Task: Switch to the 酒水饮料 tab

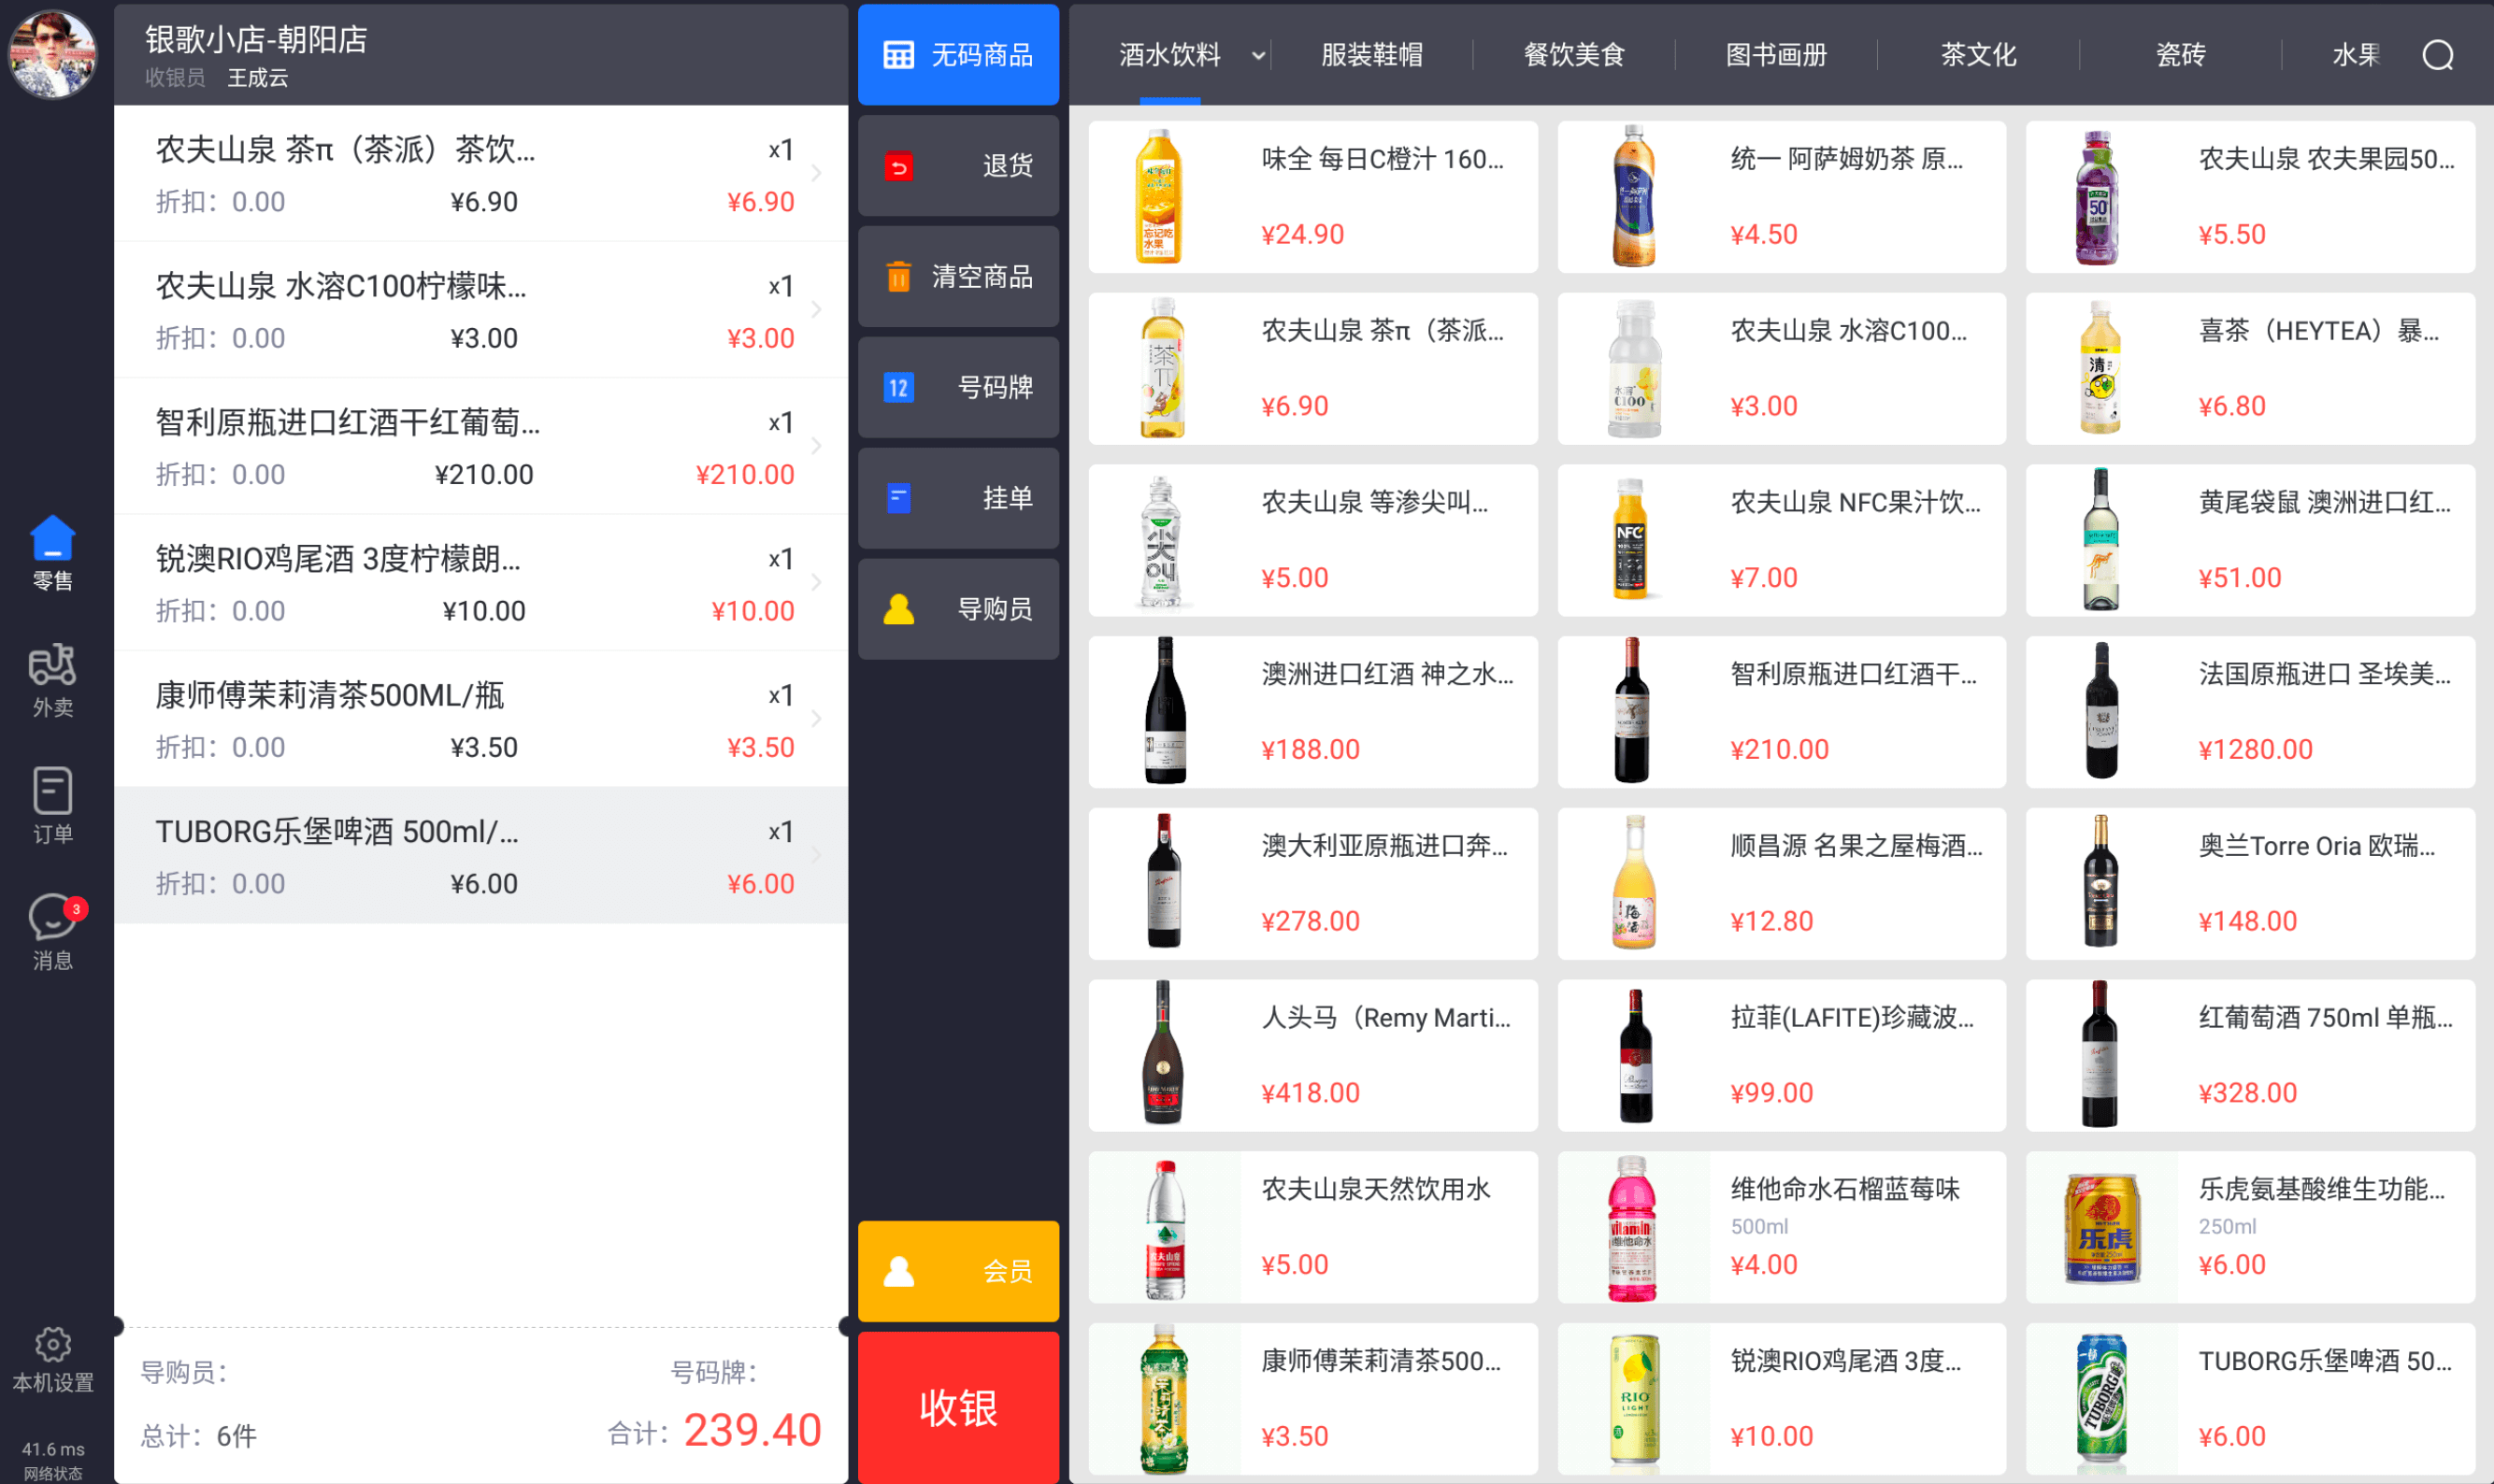Action: click(x=1169, y=55)
